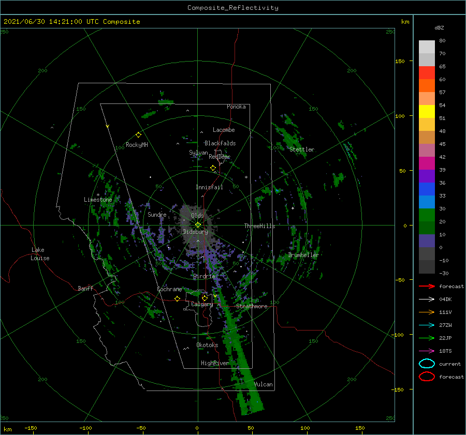466x435 pixels.
Task: Click the Airdrie city label
Action: (x=204, y=276)
